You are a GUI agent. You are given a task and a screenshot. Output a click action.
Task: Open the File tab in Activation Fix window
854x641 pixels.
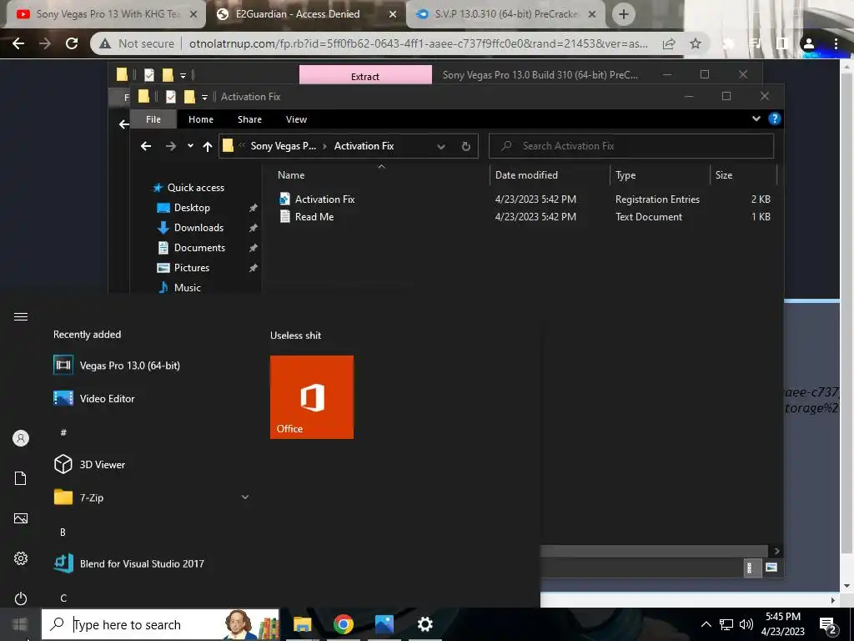153,119
